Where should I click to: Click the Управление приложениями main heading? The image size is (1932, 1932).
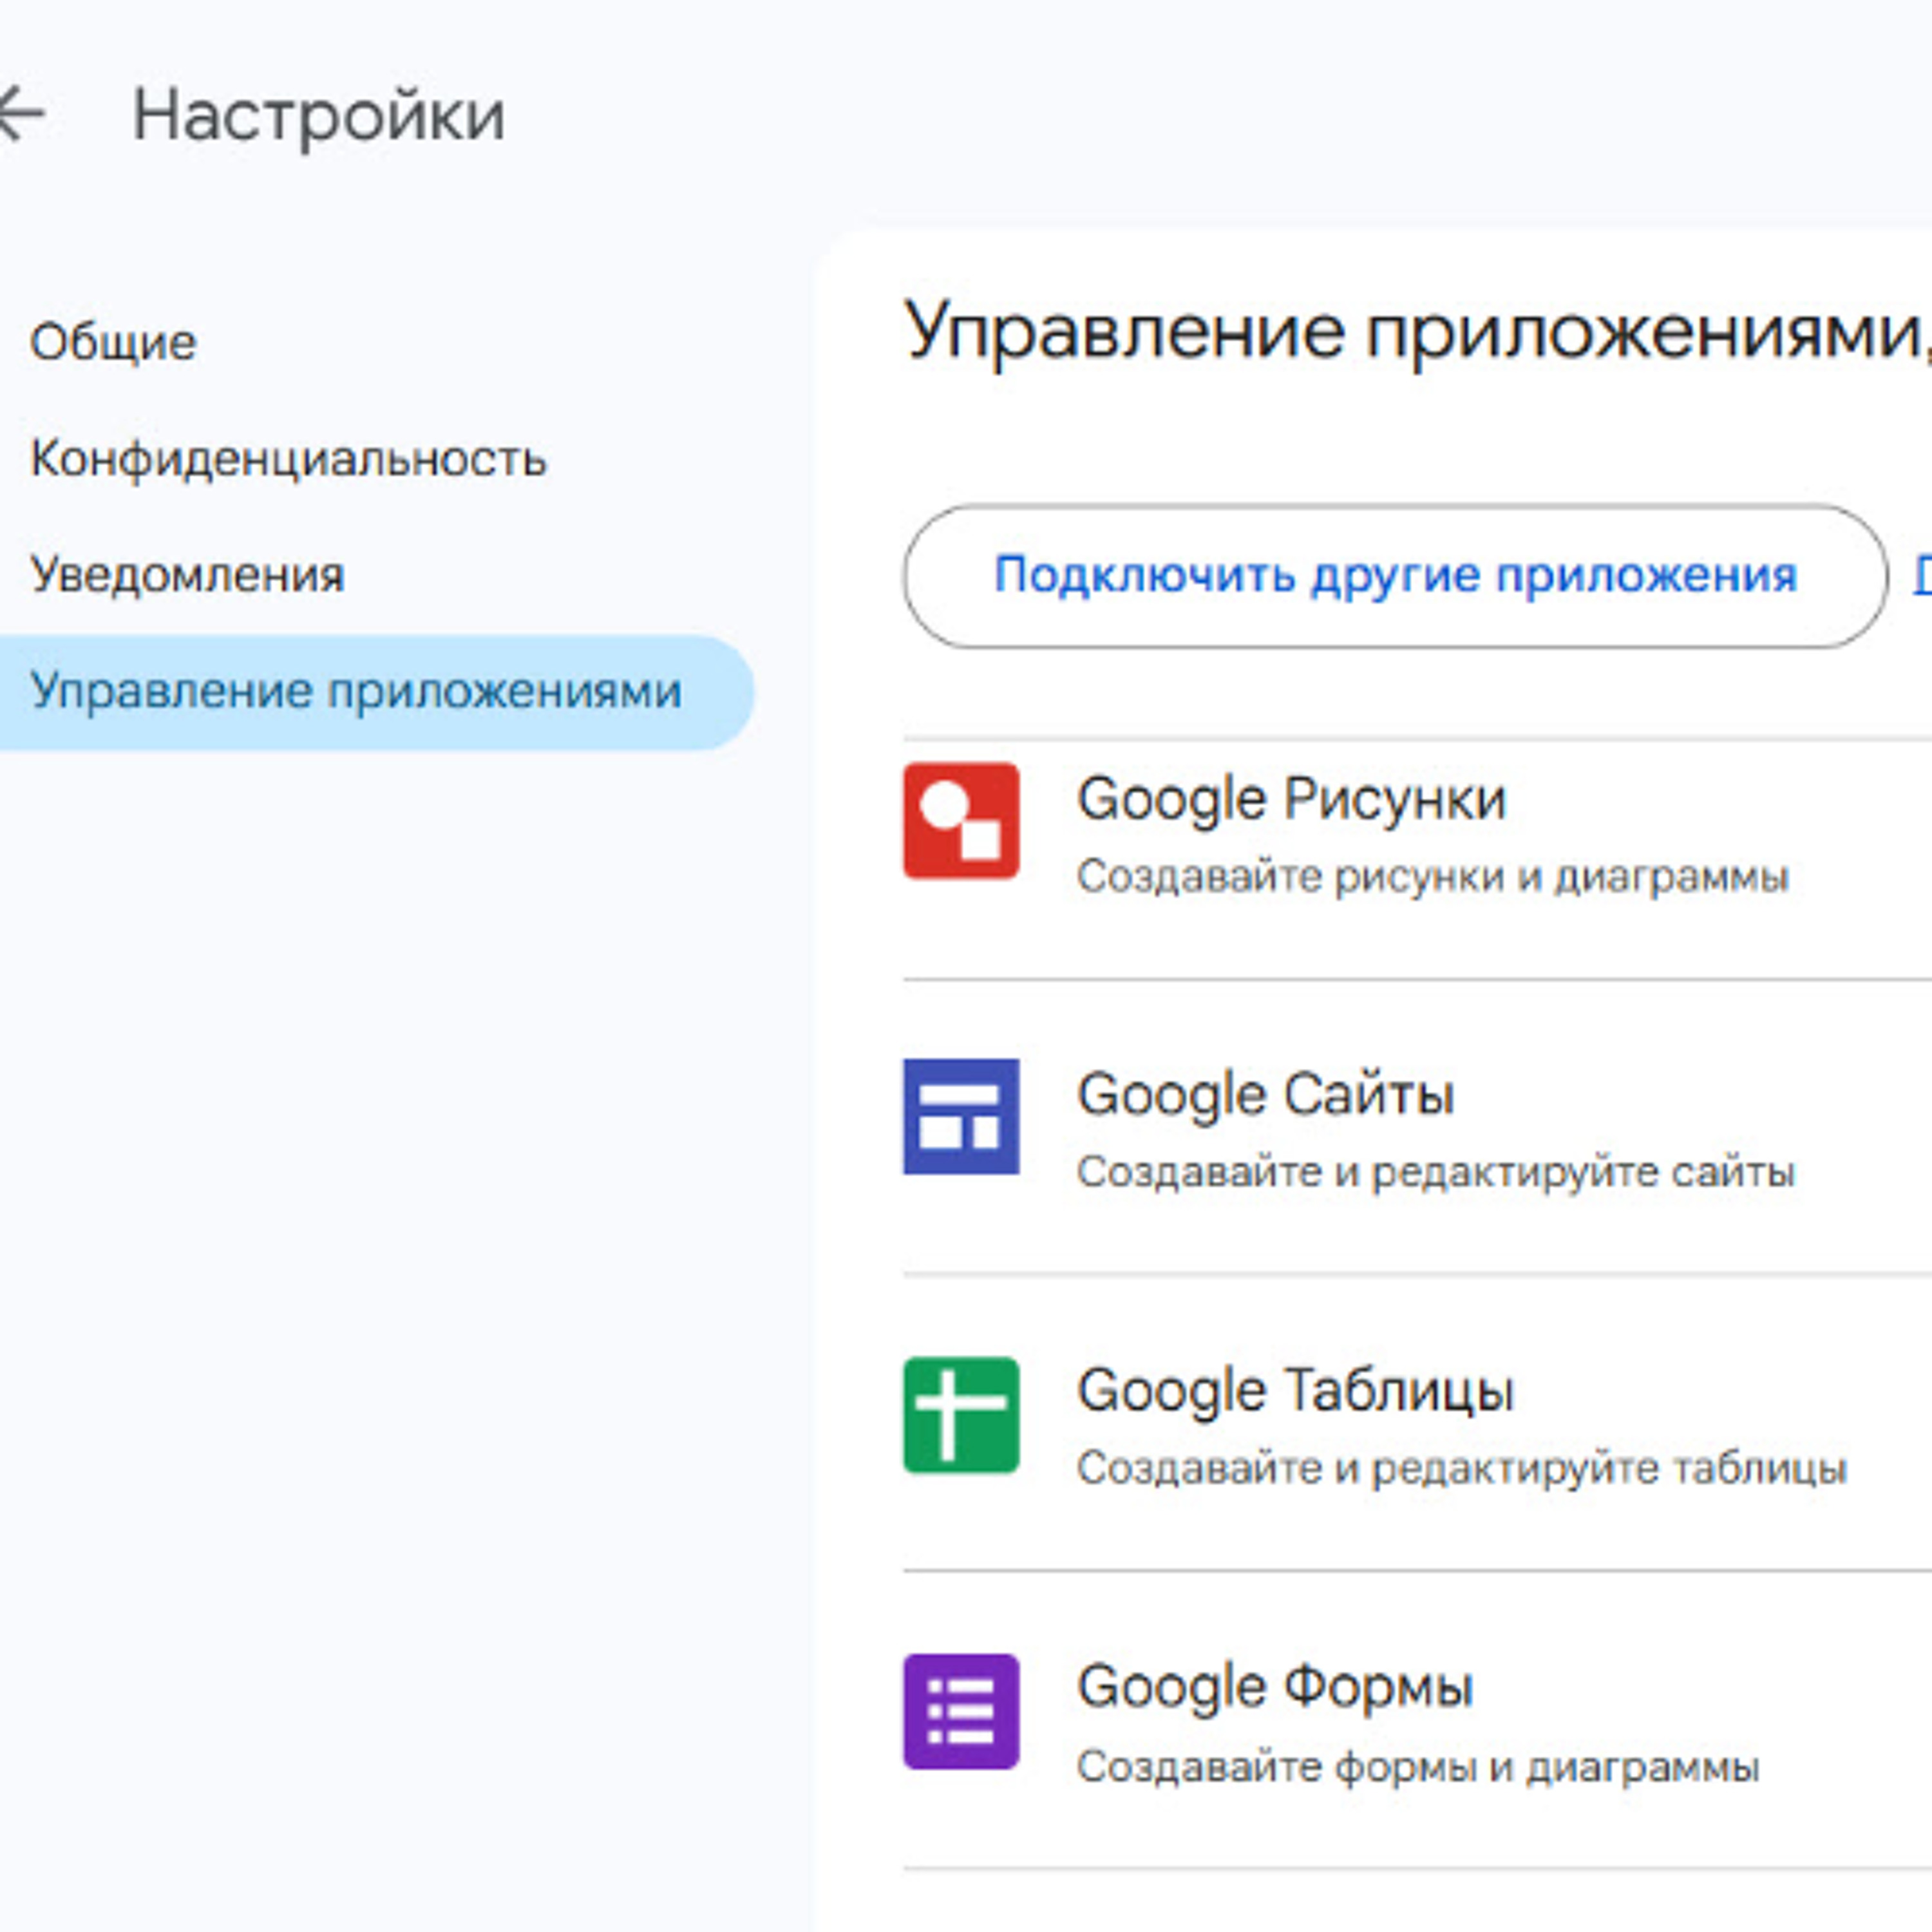click(1418, 333)
